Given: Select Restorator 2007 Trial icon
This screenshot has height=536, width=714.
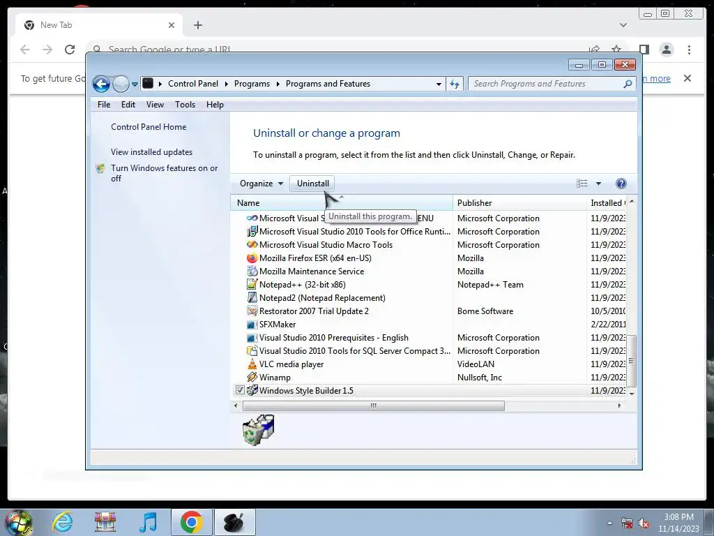Looking at the screenshot, I should (x=252, y=311).
